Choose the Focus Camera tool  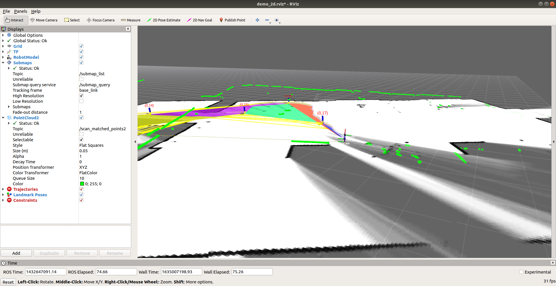coord(100,20)
